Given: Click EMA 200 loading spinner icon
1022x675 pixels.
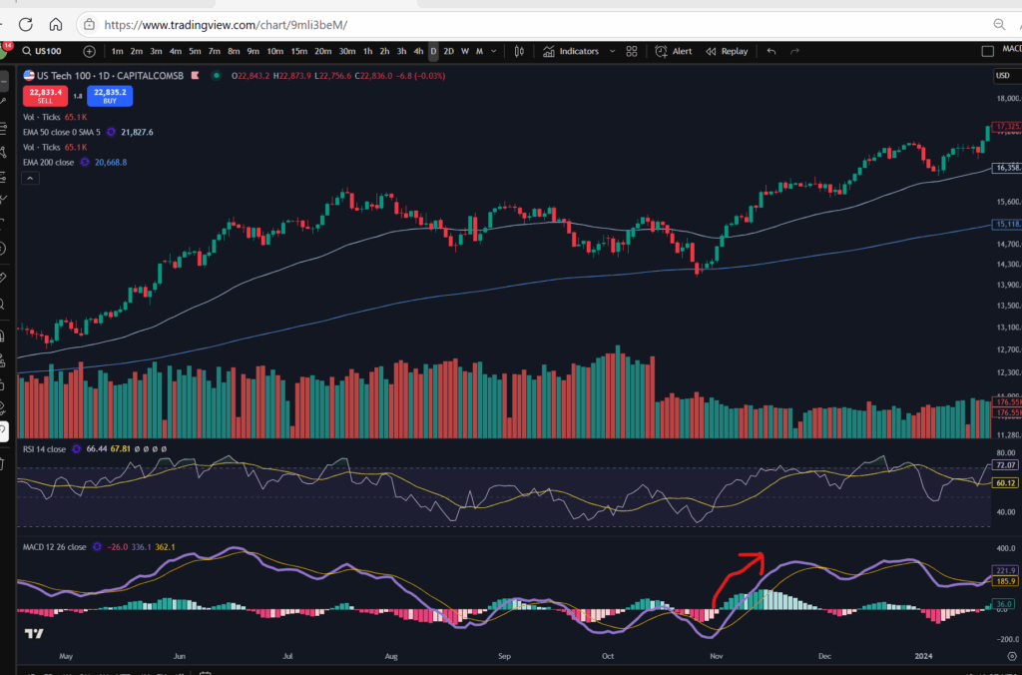Looking at the screenshot, I should (85, 163).
